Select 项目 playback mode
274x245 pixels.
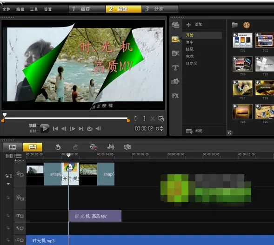pos(33,126)
